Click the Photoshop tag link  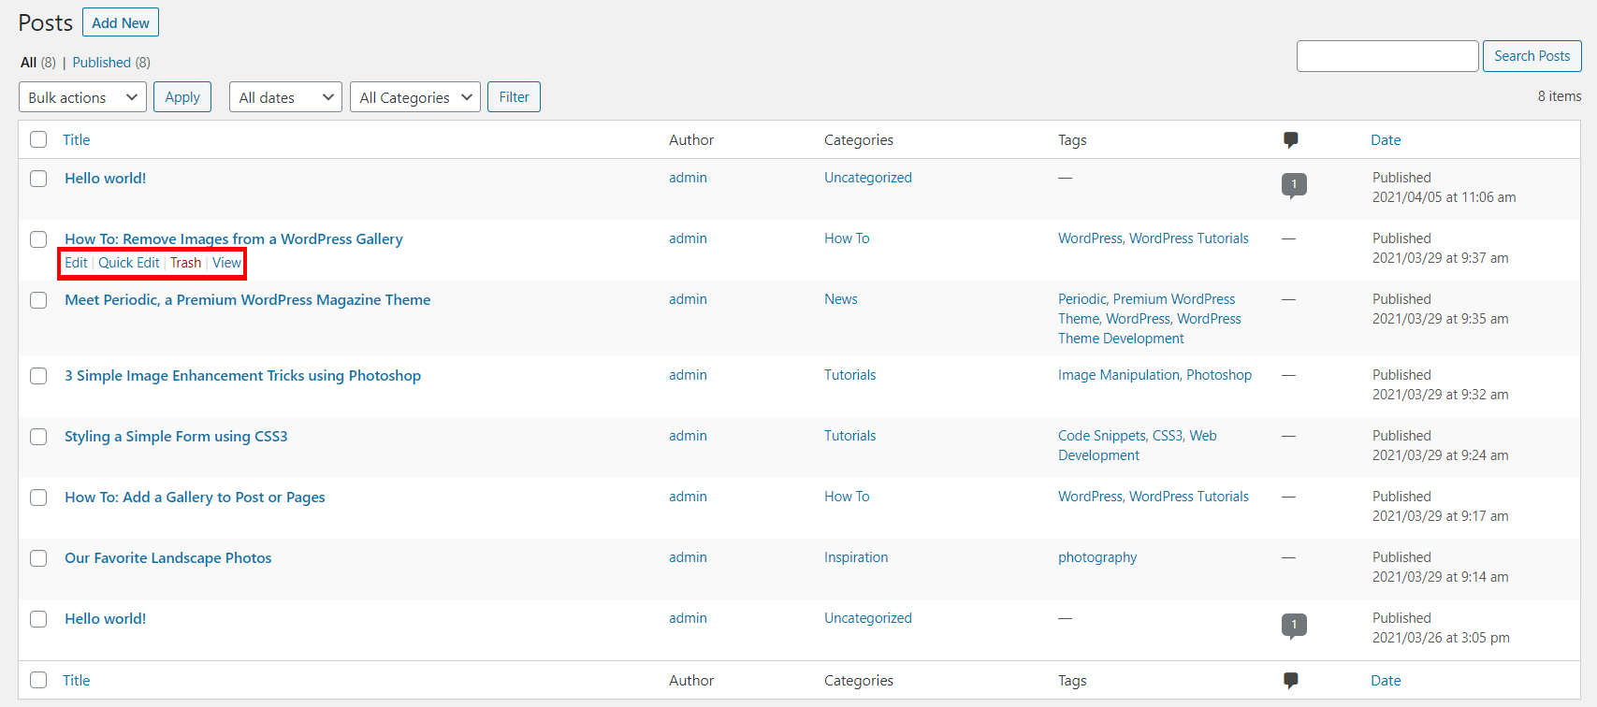pyautogui.click(x=1219, y=375)
